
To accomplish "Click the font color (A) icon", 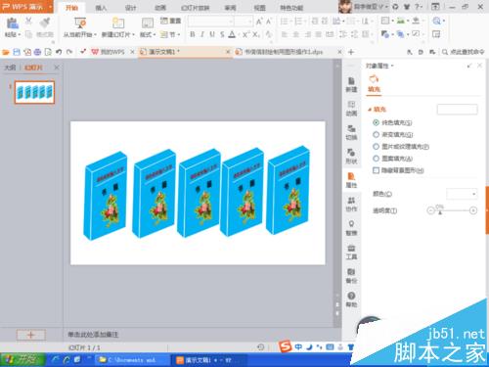I will (232, 34).
